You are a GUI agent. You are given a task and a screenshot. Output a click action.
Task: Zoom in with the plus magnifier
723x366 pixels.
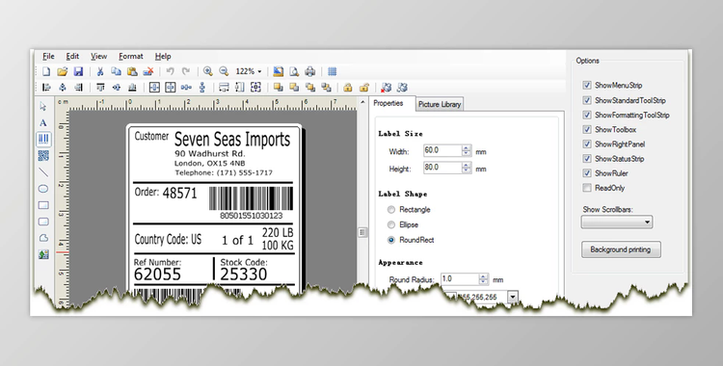click(x=208, y=71)
